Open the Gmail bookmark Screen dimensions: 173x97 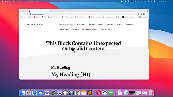click(29, 17)
